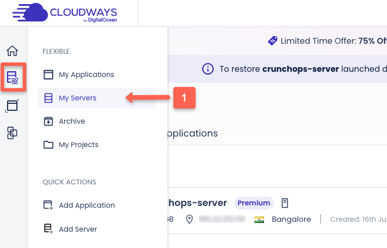Click the Premium badge on the server

click(x=254, y=203)
